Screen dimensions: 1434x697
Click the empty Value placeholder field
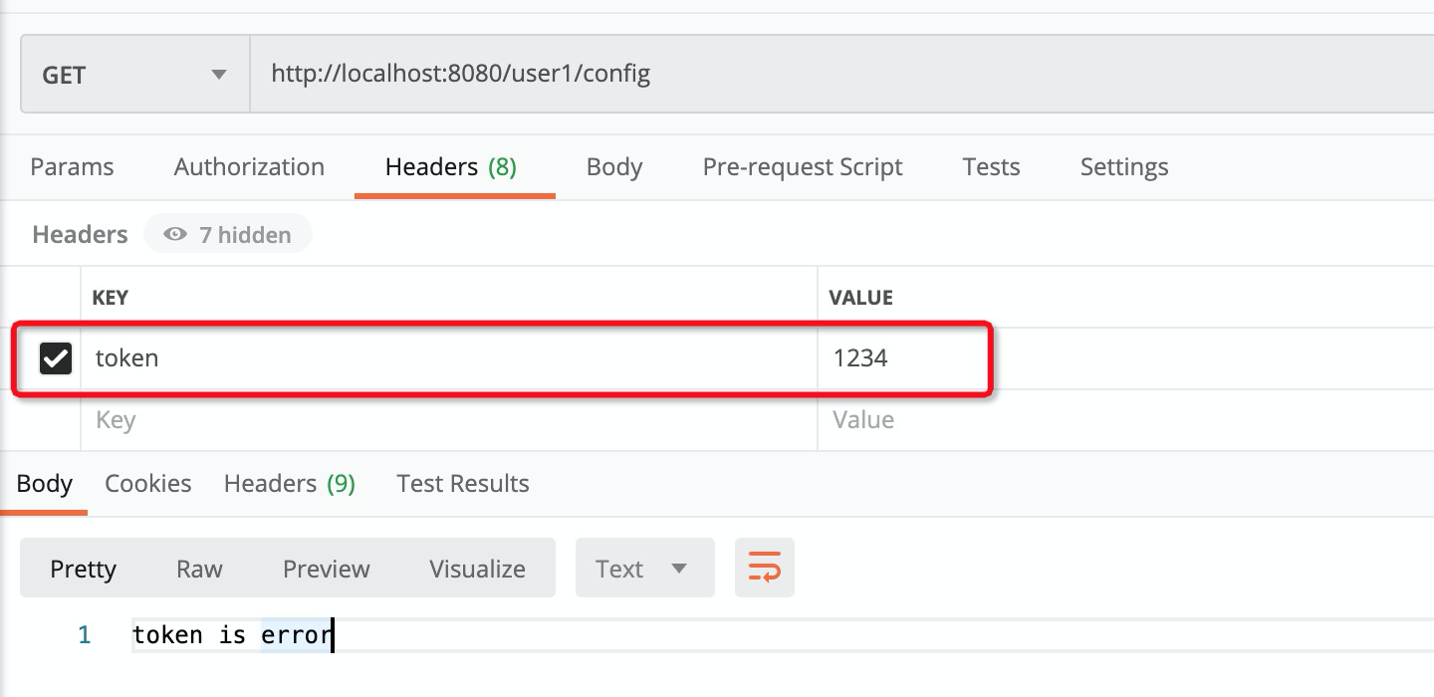(x=1125, y=420)
